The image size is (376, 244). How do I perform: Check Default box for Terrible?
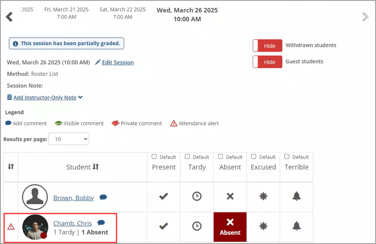pos(287,156)
